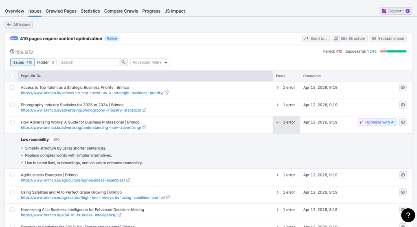This screenshot has height=227, width=417.
Task: Open external link icon for ai-in-business-intelligence URL
Action: 120,215
